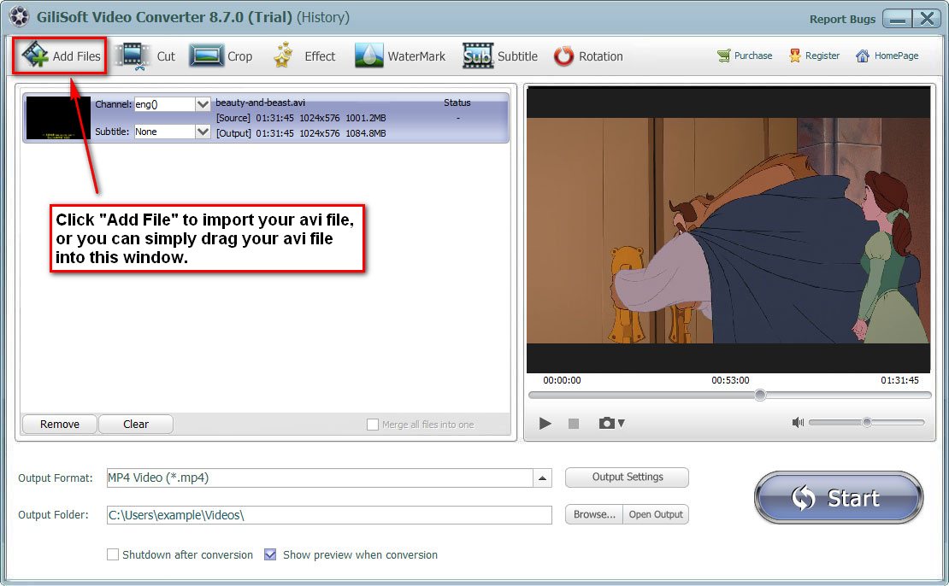The image size is (949, 586).
Task: Click the Add Files toolbar button
Action: click(61, 56)
